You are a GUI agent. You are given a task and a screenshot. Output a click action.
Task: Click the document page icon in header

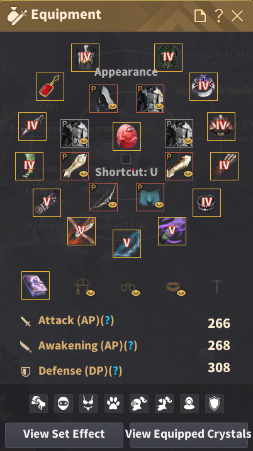point(200,16)
